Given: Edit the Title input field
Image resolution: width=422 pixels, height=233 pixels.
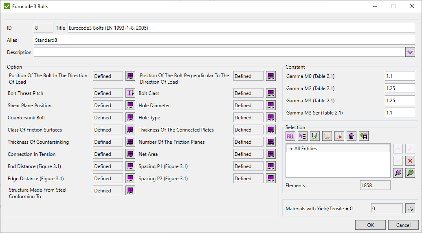Looking at the screenshot, I should tap(241, 28).
